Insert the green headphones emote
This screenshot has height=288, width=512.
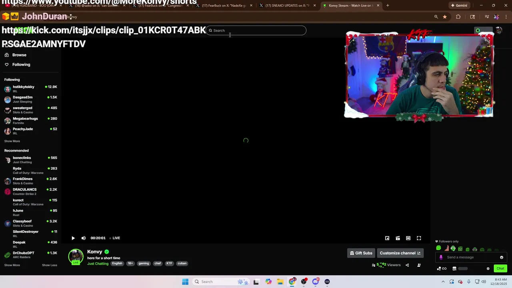pos(453,248)
